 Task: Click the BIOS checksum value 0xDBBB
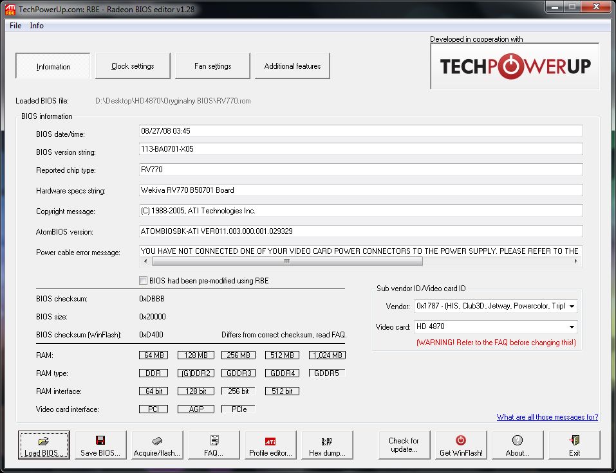coord(152,299)
